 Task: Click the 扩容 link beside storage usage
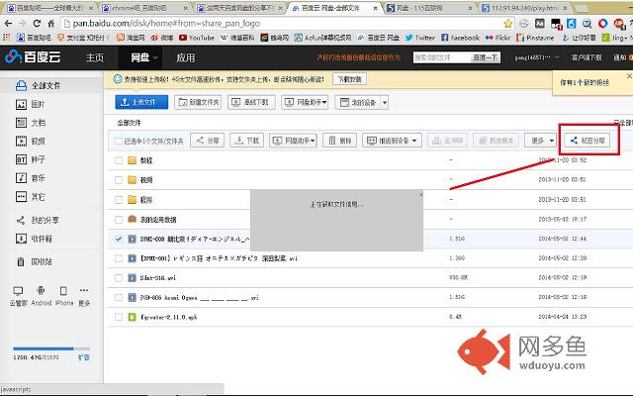(83, 357)
